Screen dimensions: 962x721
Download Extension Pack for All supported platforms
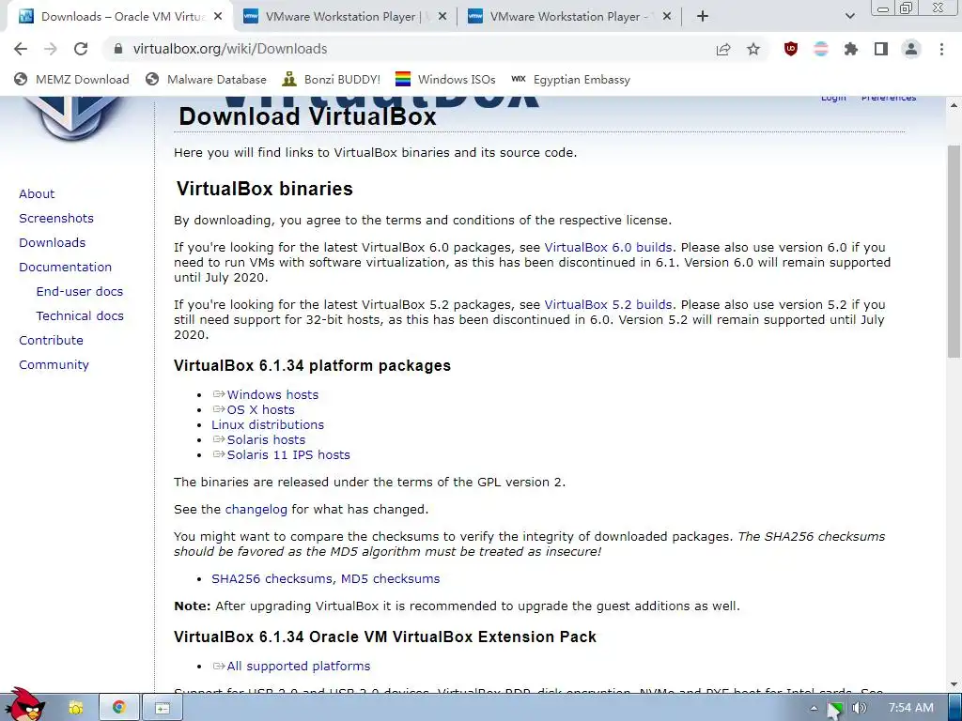[x=298, y=666]
